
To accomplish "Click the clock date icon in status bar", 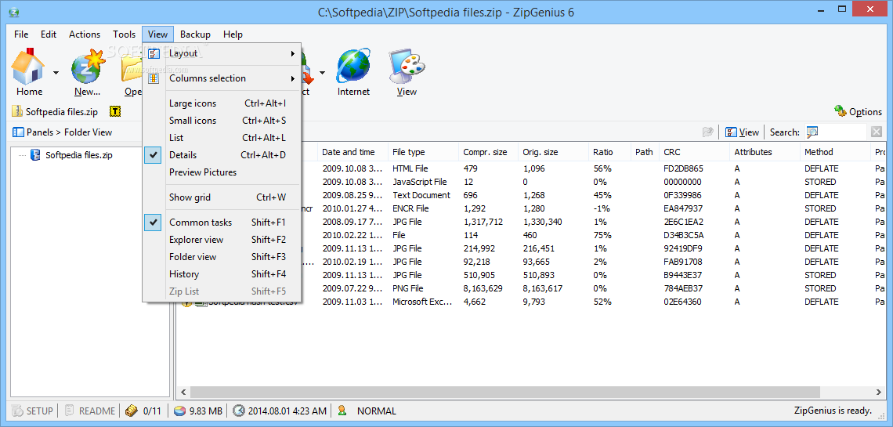I will (x=239, y=411).
